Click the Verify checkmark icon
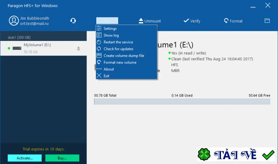The width and height of the screenshot is (278, 164). tap(186, 21)
